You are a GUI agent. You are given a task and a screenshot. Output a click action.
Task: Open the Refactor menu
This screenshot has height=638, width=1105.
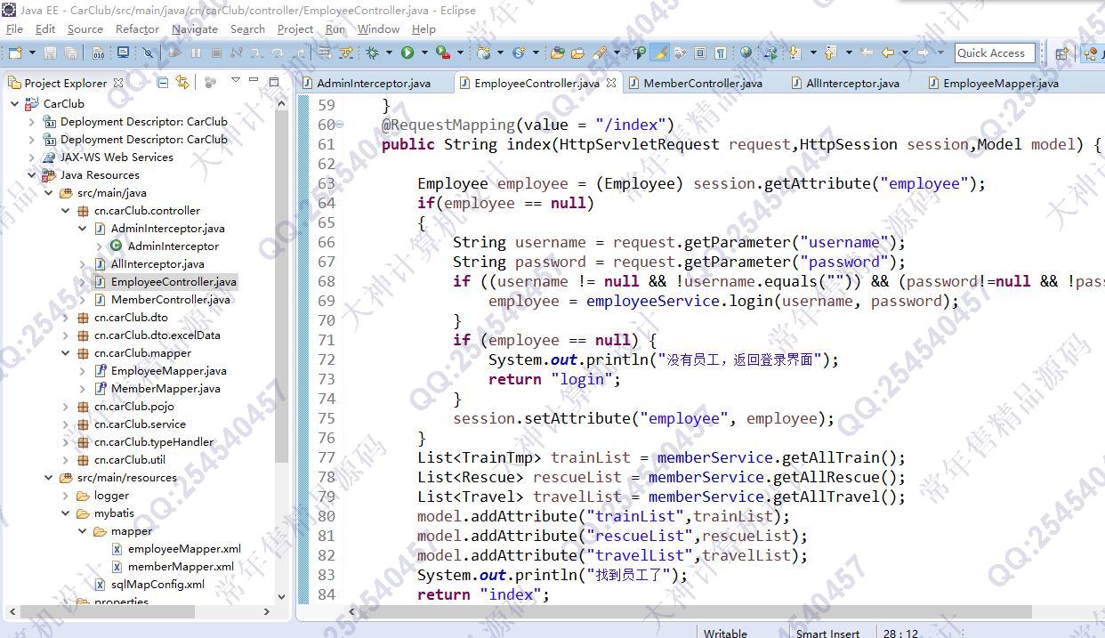click(x=137, y=28)
